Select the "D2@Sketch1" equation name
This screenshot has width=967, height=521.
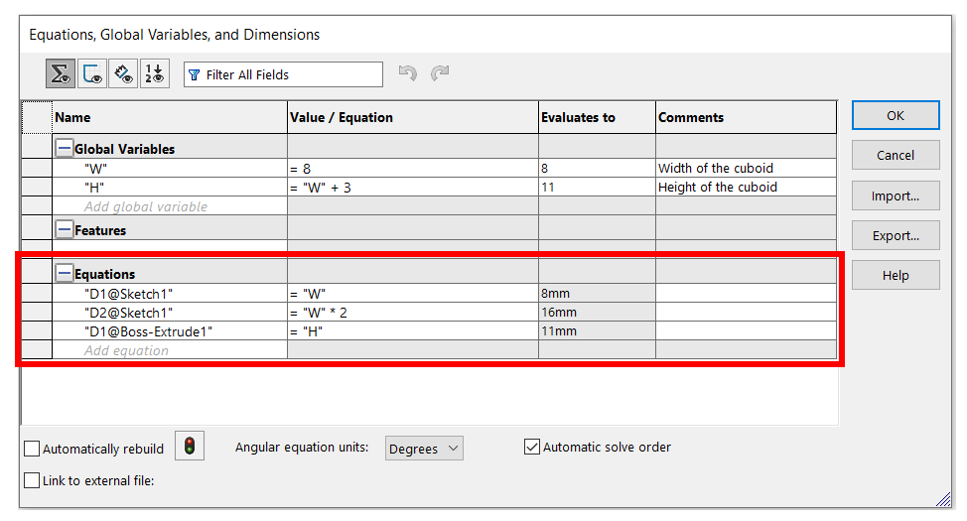pyautogui.click(x=128, y=313)
